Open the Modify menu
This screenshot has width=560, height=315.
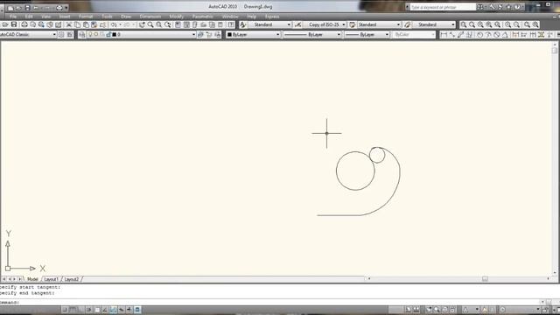(x=177, y=17)
